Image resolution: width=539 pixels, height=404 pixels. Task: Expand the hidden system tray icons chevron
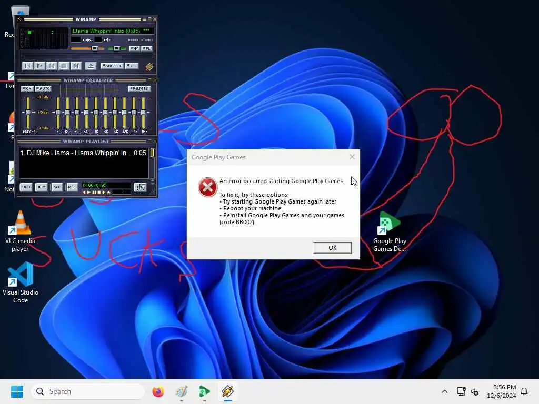point(444,391)
